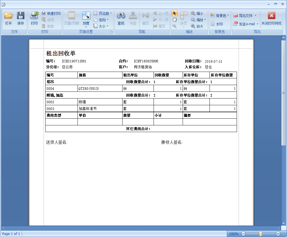Click the Watermark (水印) button
Viewport: 287px width, 237px height.
coord(217,24)
